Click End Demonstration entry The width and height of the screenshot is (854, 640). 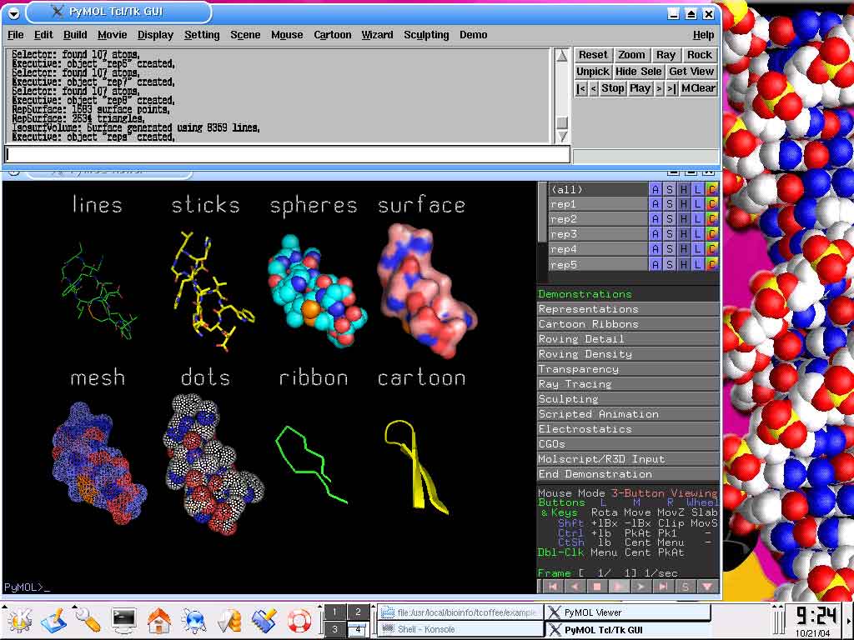pos(629,474)
